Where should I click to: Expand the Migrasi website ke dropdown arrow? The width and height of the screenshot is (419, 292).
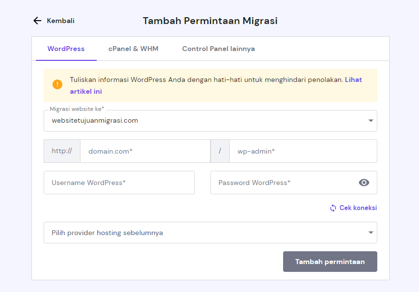371,121
